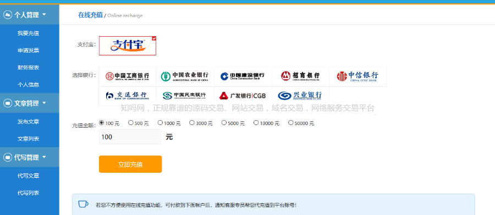
Task: Open 文章列表 in the sidebar
Action: tap(29, 139)
